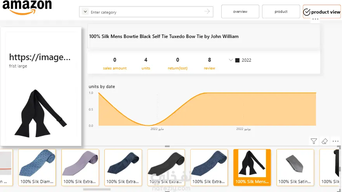The image size is (342, 192).
Task: Expand the 2022 year chevron
Action: tap(231, 60)
